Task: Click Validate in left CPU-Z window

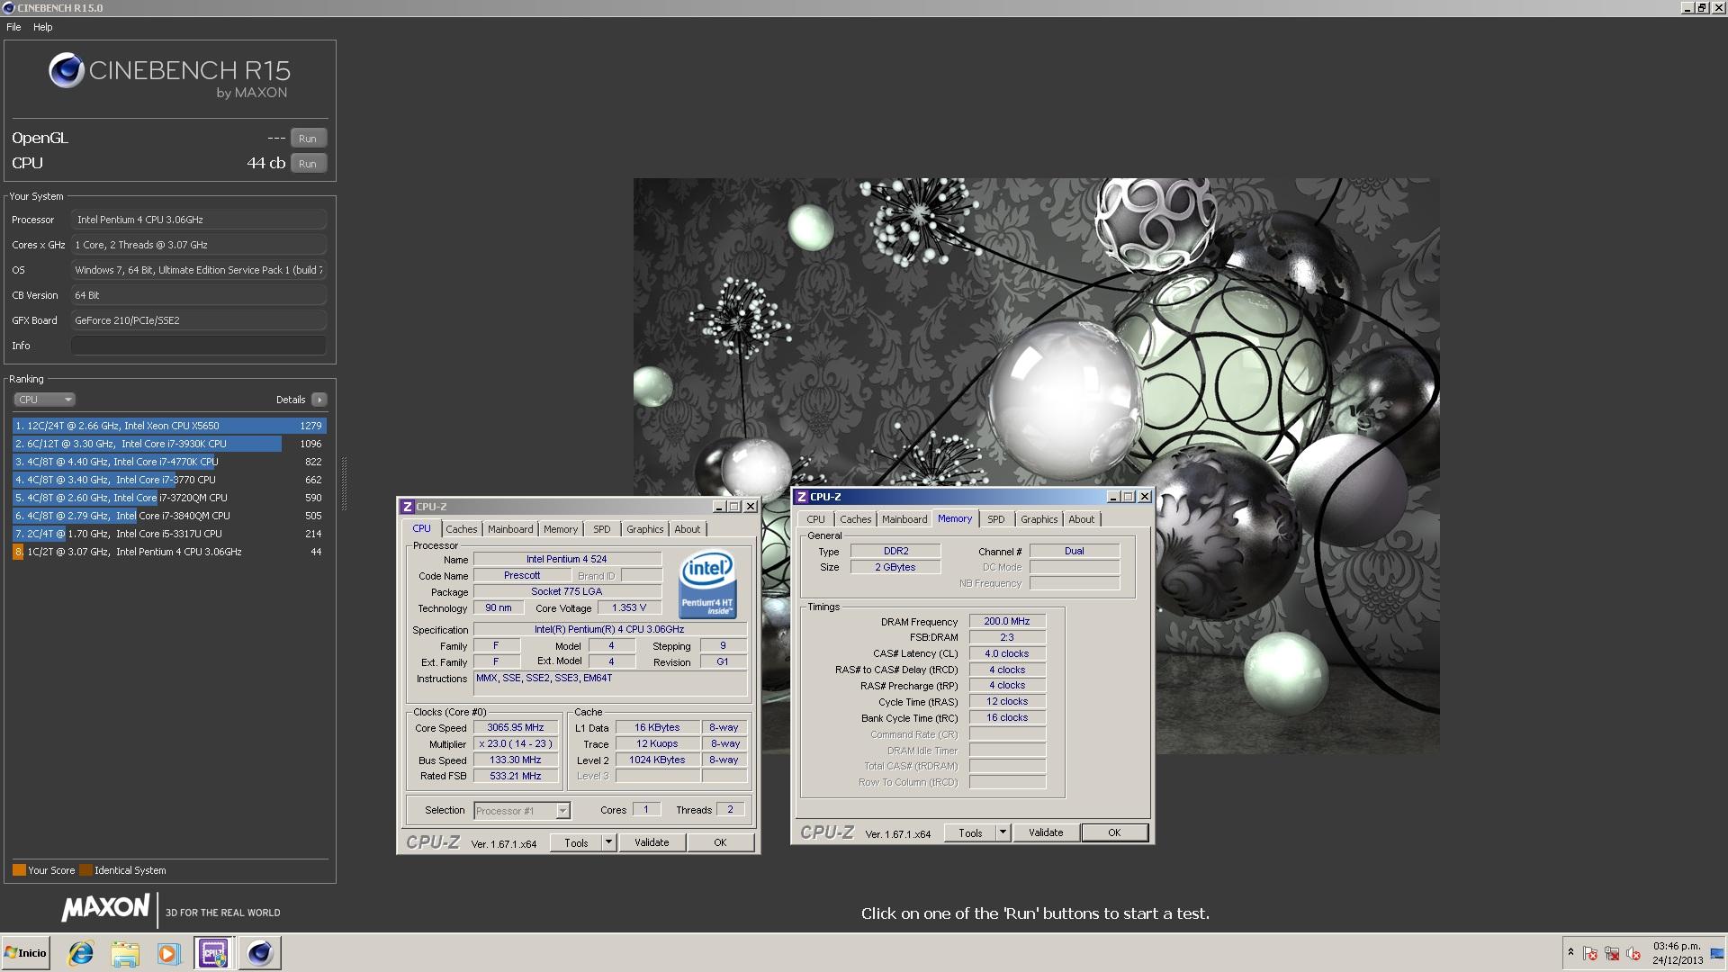Action: [x=652, y=843]
